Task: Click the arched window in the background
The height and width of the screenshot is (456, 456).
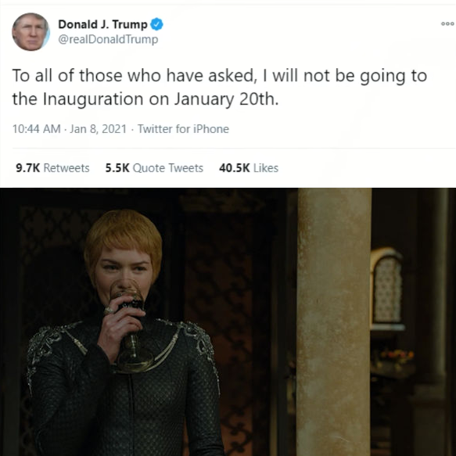Action: pyautogui.click(x=387, y=286)
